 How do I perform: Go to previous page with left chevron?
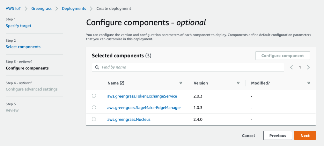coord(291,67)
